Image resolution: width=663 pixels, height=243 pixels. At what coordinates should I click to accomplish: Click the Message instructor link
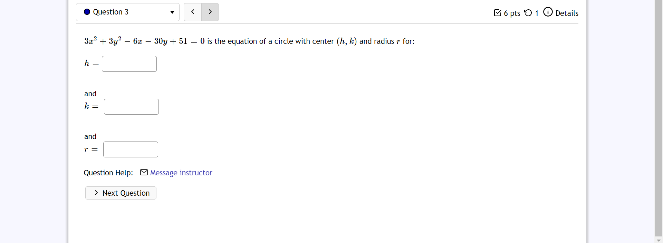coord(181,173)
